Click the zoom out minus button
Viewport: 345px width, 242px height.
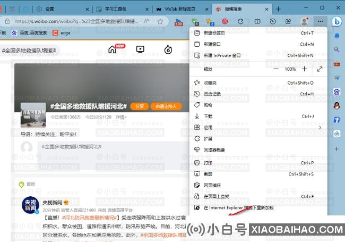[276, 69]
